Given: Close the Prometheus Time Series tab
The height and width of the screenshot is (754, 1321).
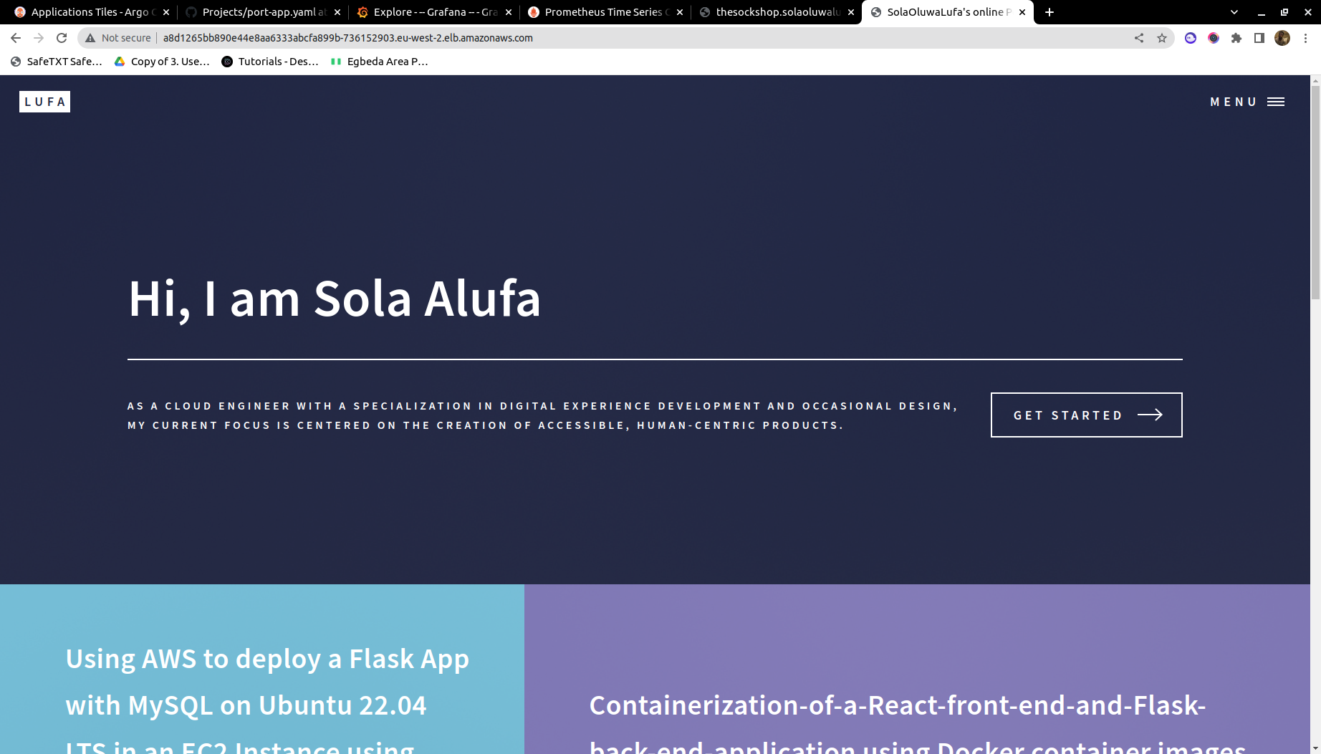Looking at the screenshot, I should pos(680,12).
